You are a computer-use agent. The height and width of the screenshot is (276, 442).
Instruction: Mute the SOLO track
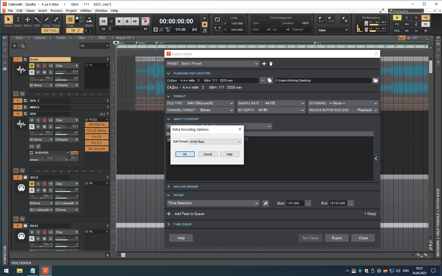click(32, 184)
